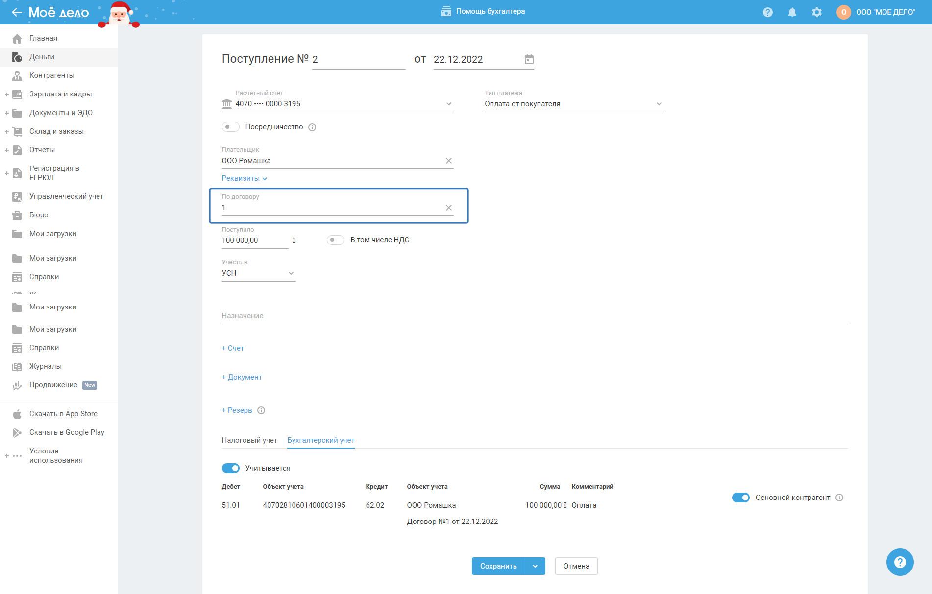Image resolution: width=932 pixels, height=594 pixels.
Task: Clear the ООО Ромашка payer field
Action: (x=448, y=161)
